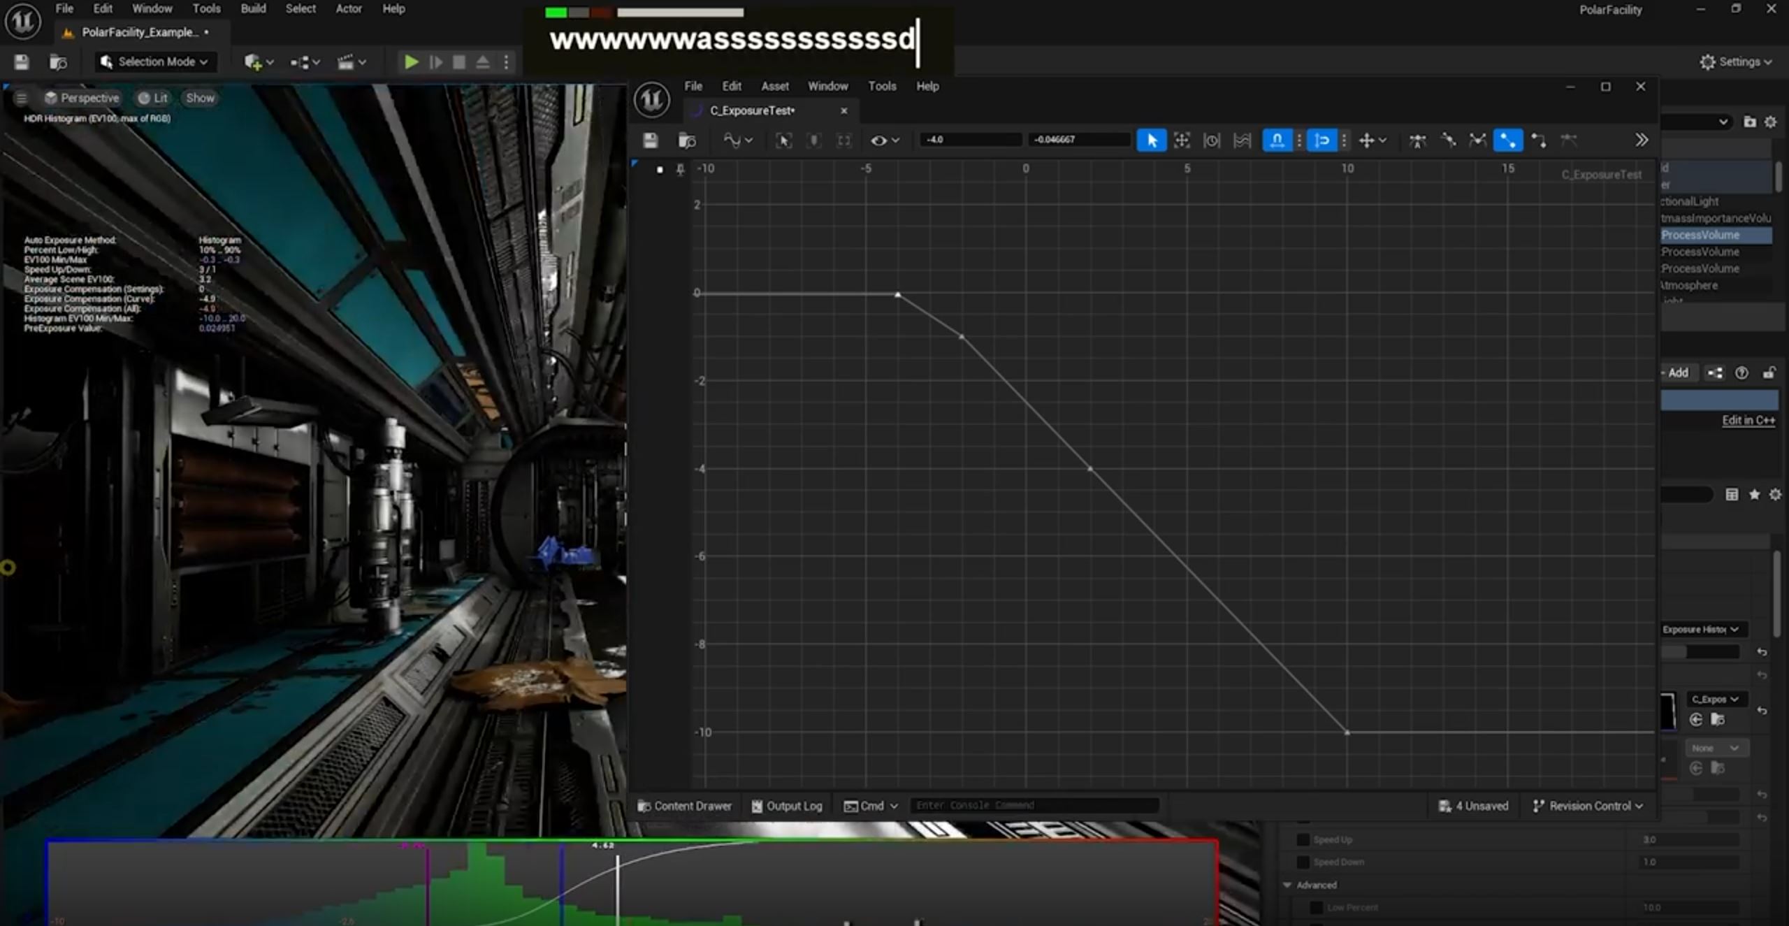Open the Asset menu in curve editor
Image resolution: width=1789 pixels, height=926 pixels.
[x=774, y=86]
